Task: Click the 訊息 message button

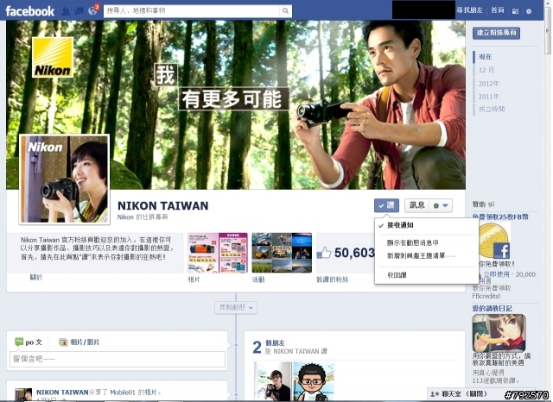Action: pyautogui.click(x=416, y=205)
